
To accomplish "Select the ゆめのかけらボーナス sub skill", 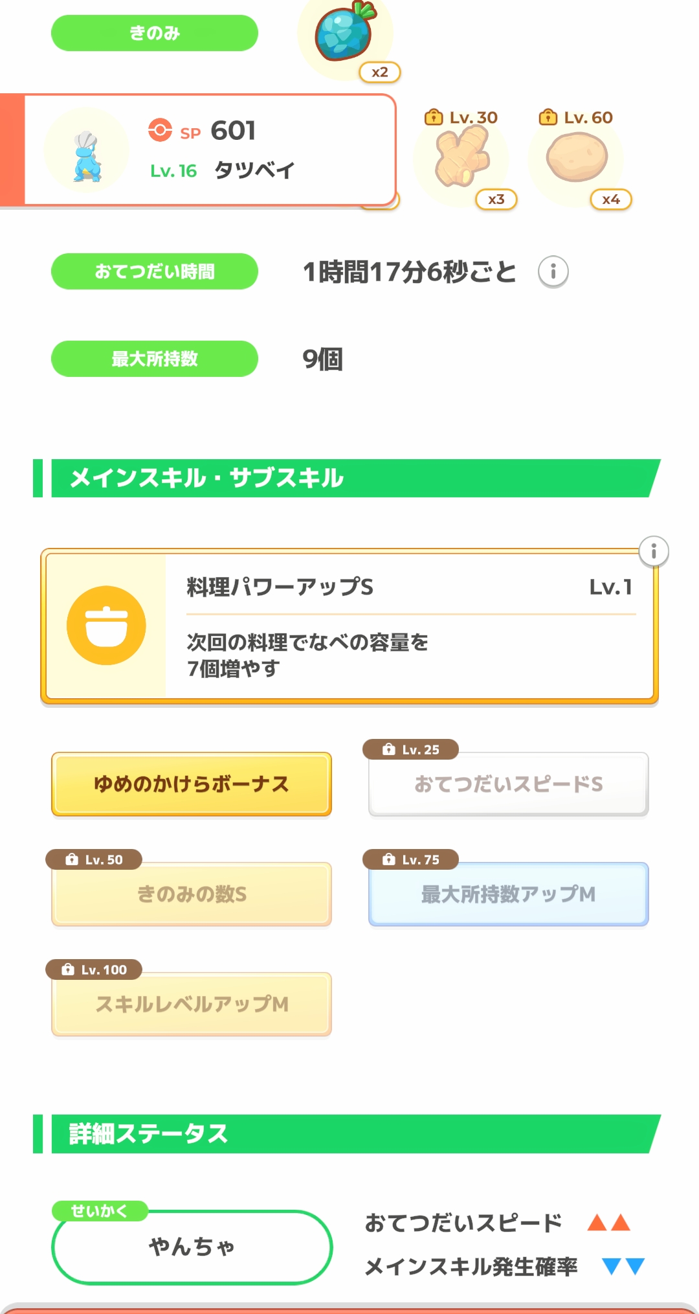I will click(192, 784).
